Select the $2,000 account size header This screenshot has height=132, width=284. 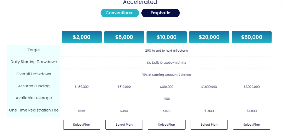click(x=82, y=37)
